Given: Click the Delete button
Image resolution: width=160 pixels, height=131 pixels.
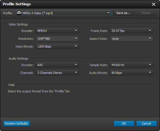Looking at the screenshot, I should point(146,13).
